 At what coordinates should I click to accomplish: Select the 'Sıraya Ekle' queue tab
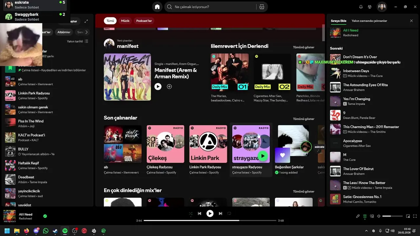(338, 21)
